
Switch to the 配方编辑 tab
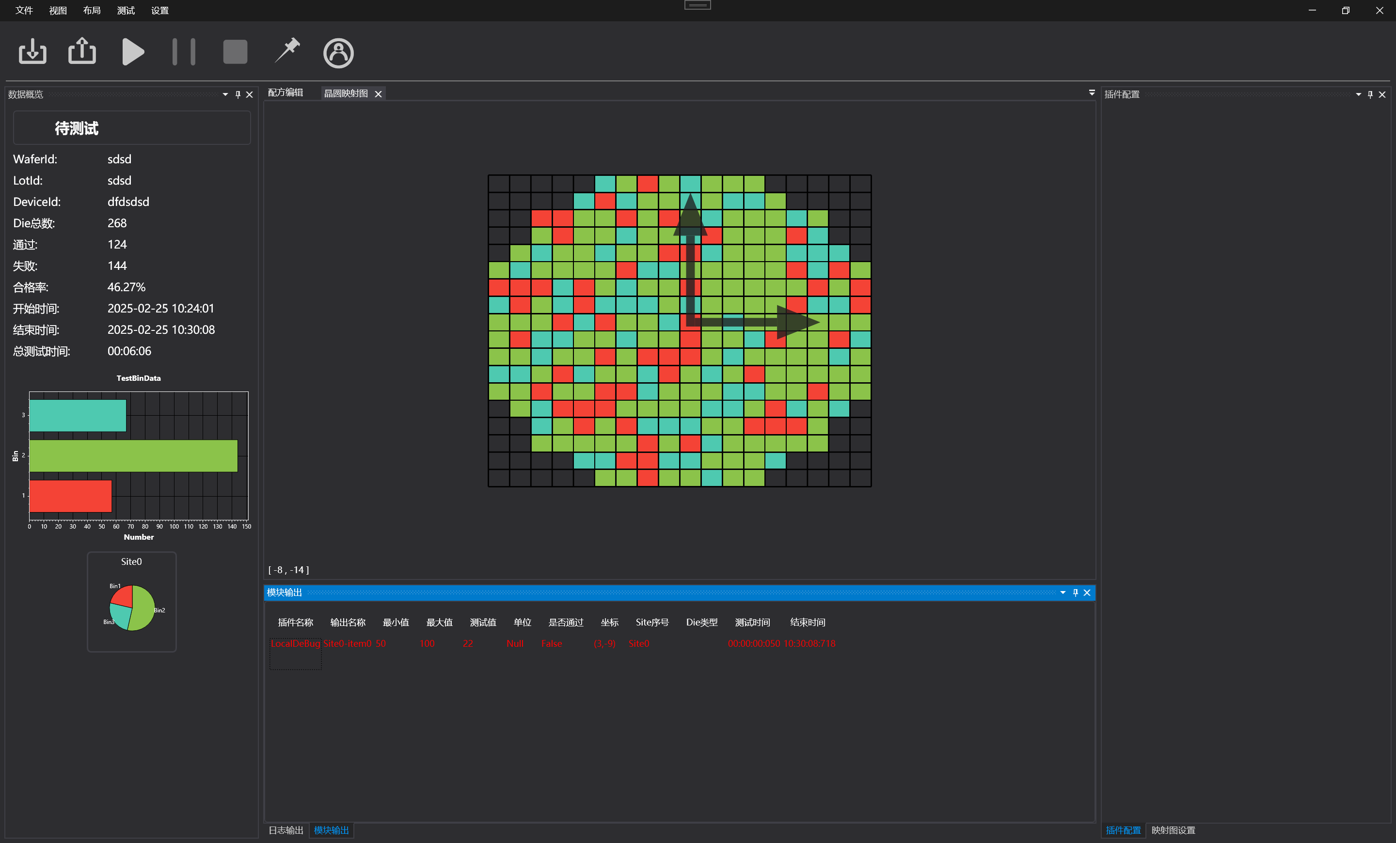click(x=286, y=93)
